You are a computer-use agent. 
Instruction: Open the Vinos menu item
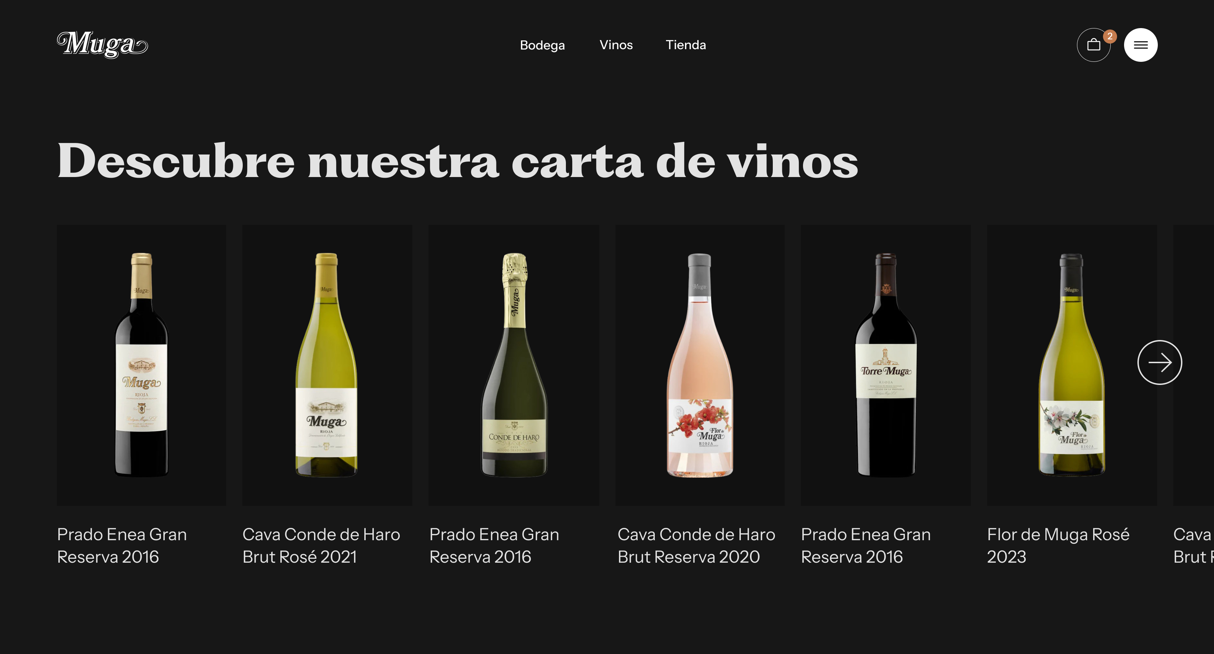[616, 45]
